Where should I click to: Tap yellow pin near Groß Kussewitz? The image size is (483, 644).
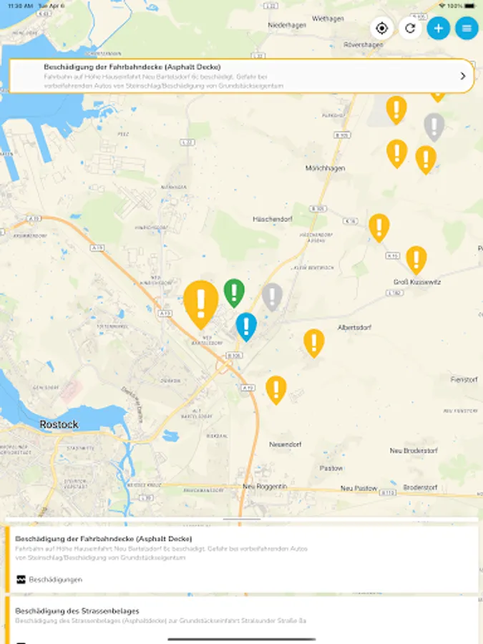pos(416,260)
